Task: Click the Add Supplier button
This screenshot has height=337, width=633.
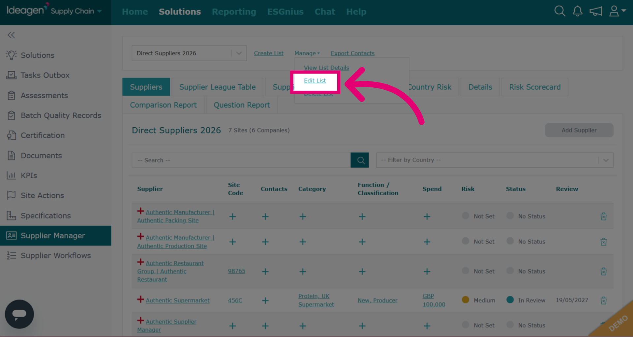Action: coord(579,130)
